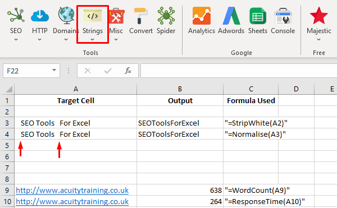337x208 pixels.
Task: Select the =ResponseTime(A10) formula cell
Action: click(x=251, y=202)
